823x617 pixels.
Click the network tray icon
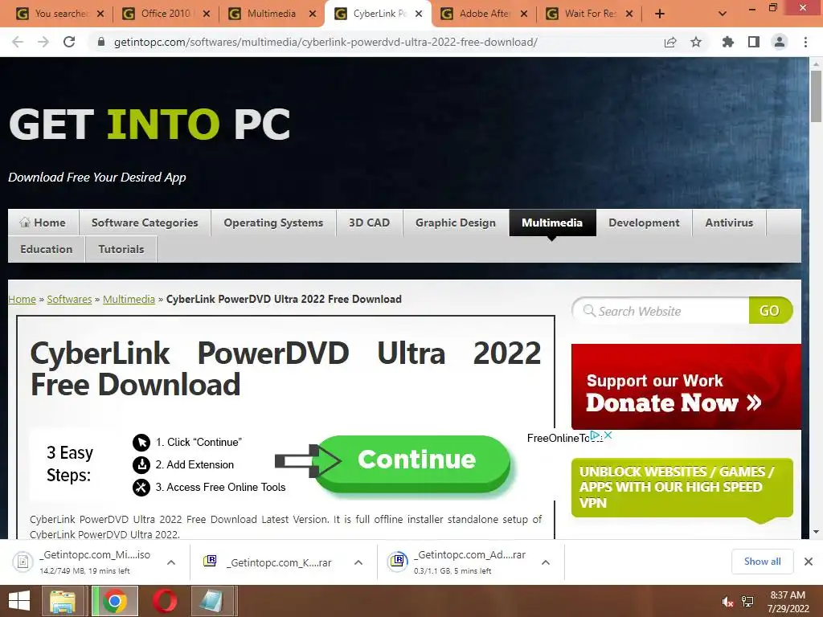coord(747,602)
